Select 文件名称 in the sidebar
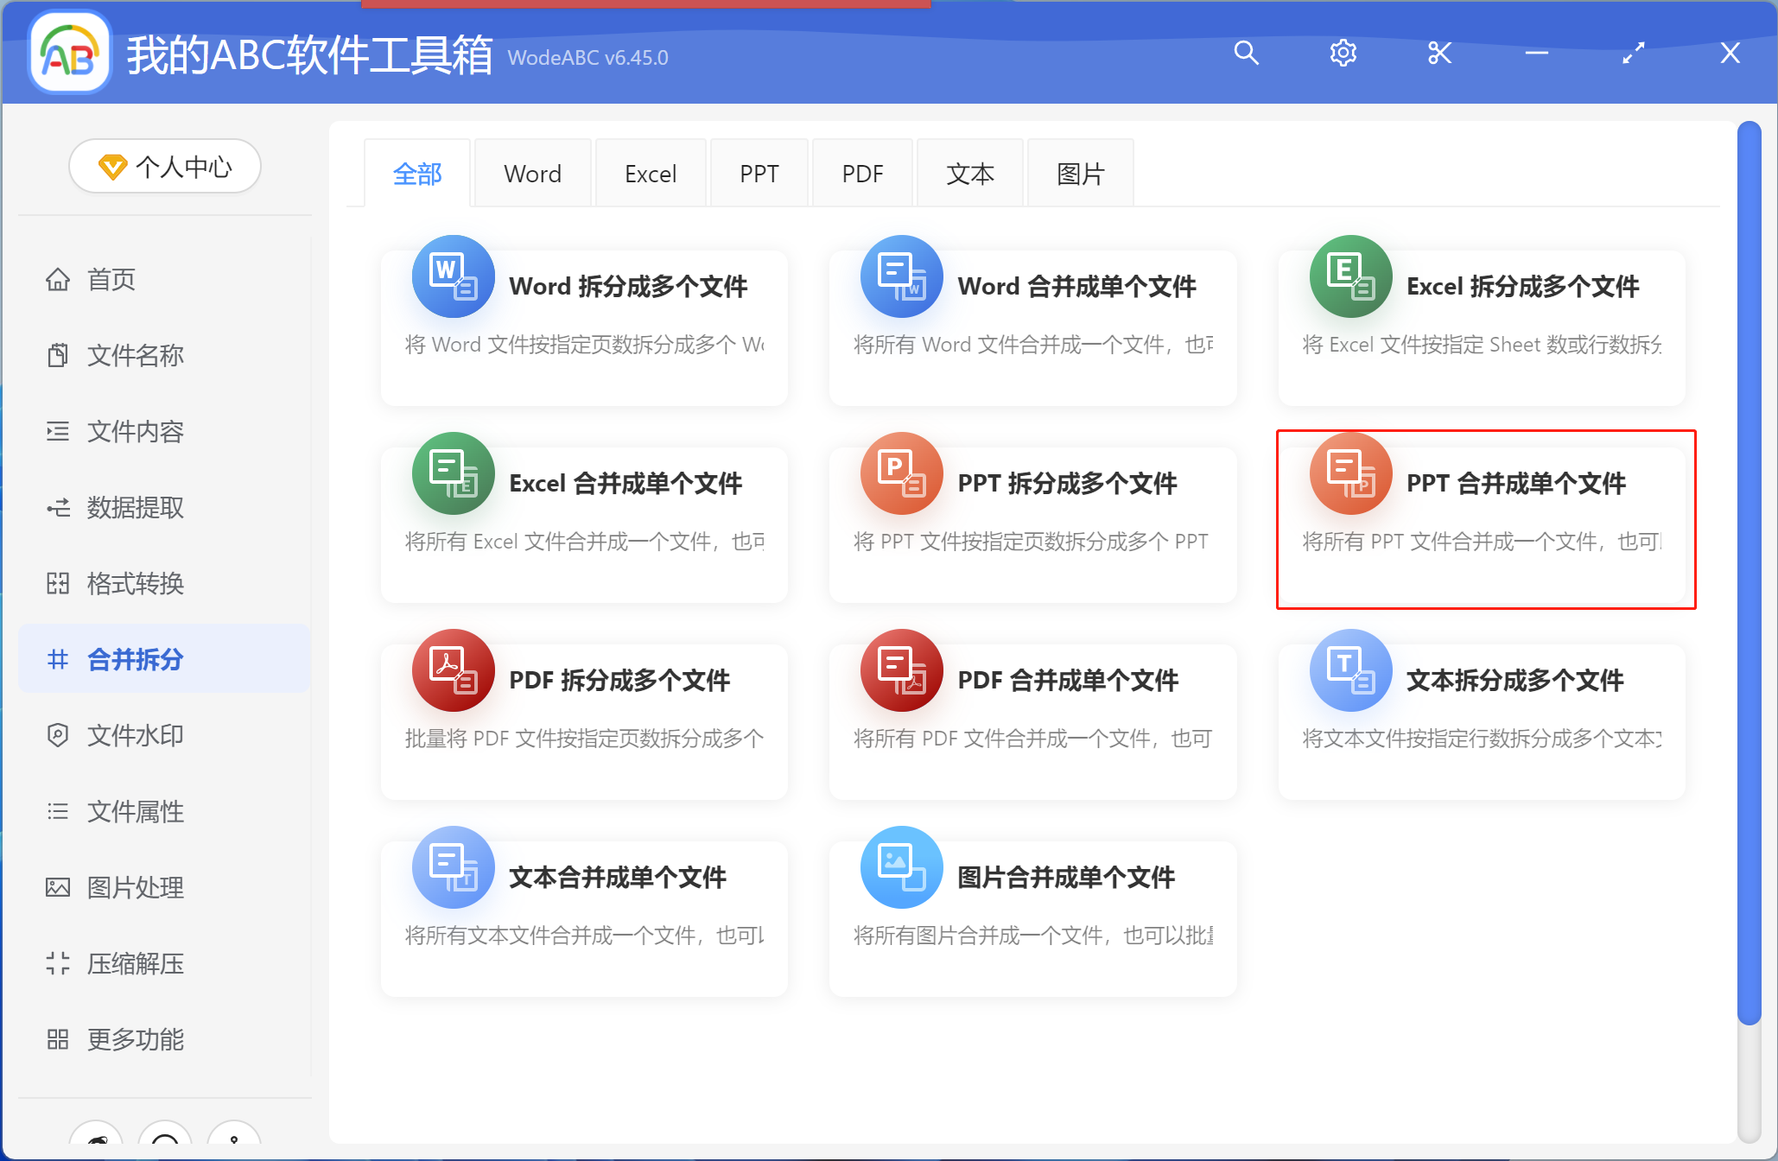1778x1161 pixels. pos(134,355)
